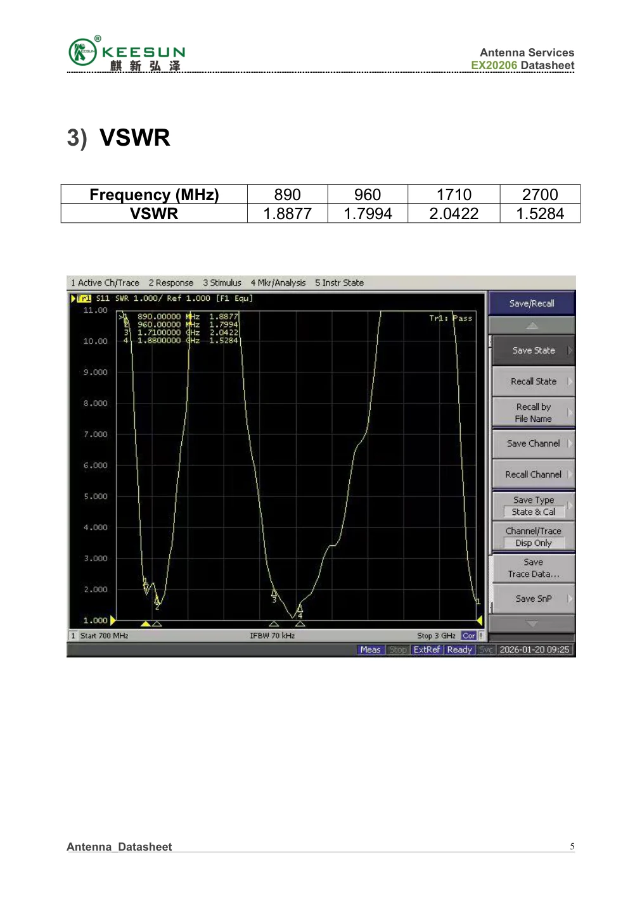Viewport: 642px width, 907px height.
Task: Select the Tr1 trace label
Action: pos(84,298)
